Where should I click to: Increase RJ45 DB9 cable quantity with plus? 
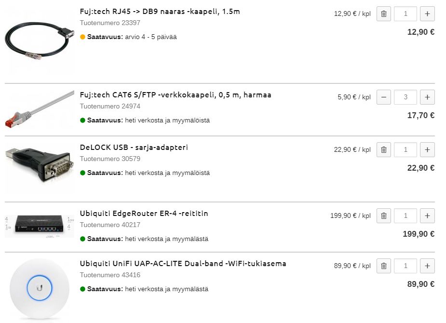tap(427, 14)
